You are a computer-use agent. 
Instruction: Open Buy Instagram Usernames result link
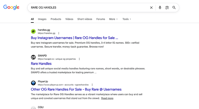[x=74, y=38]
